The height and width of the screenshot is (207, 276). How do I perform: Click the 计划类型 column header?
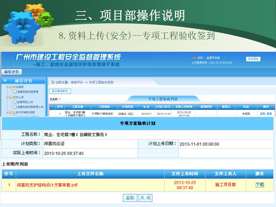[127, 107]
